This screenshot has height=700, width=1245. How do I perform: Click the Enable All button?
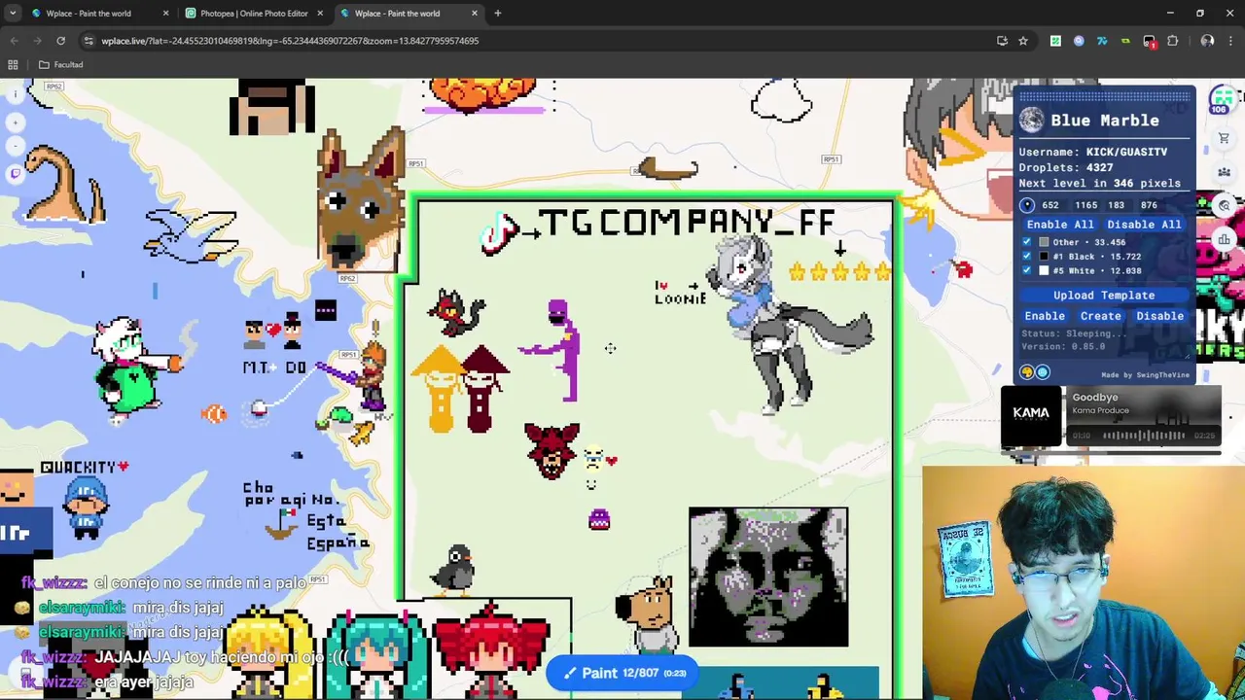pyautogui.click(x=1059, y=225)
